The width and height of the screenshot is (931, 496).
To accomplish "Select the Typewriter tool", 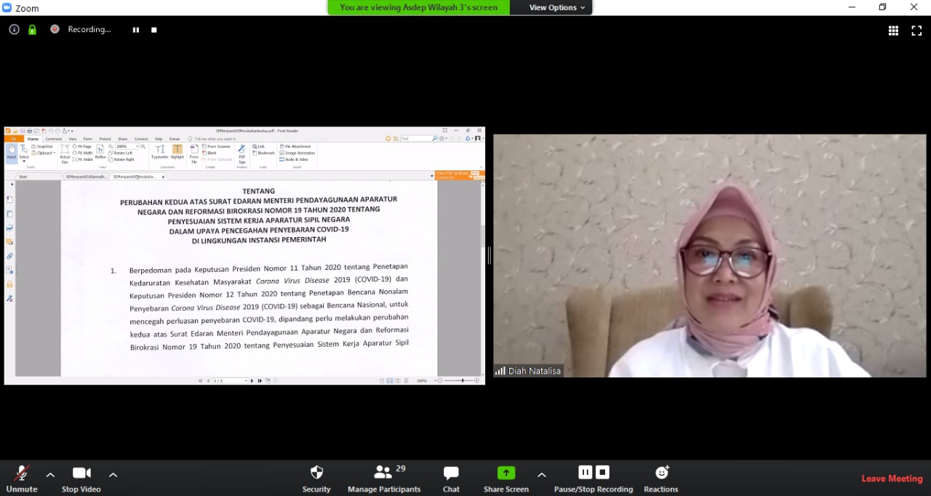I will [x=160, y=152].
